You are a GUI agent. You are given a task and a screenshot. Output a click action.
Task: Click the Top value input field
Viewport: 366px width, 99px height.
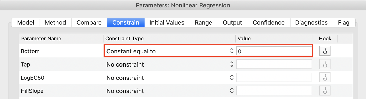tap(274, 64)
